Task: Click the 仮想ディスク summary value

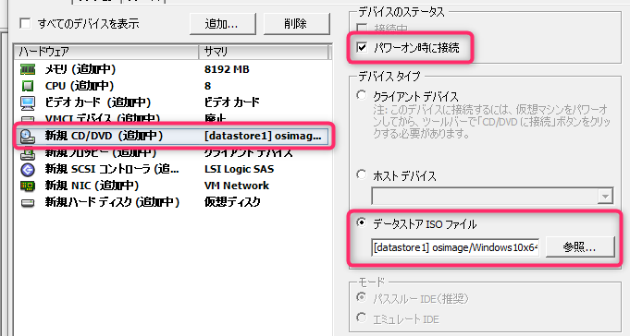Action: (232, 202)
